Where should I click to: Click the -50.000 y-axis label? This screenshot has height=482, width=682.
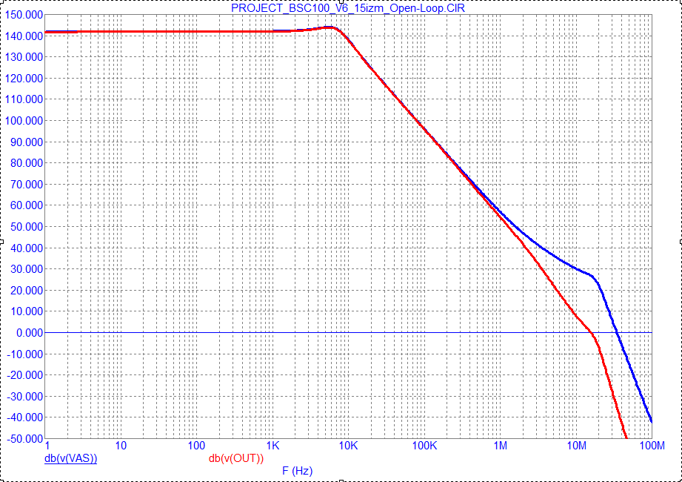pyautogui.click(x=24, y=438)
